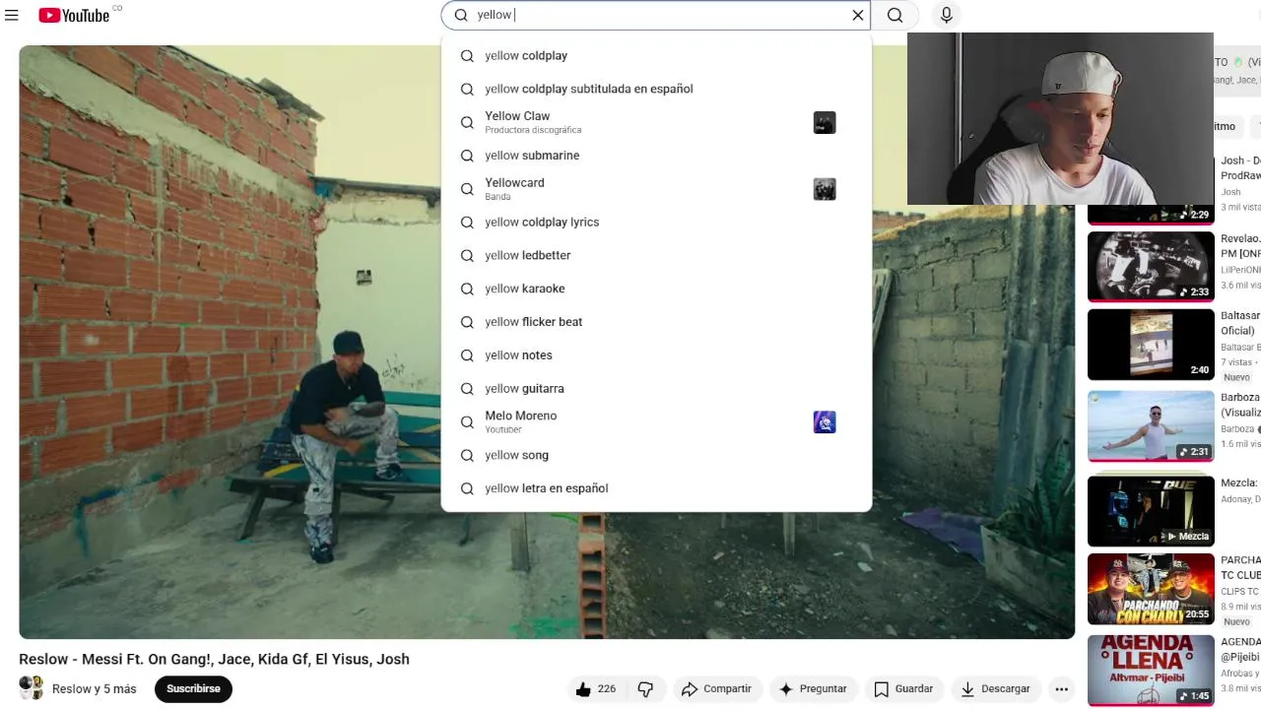Click search icon beside 'yellow karaoke'
The height and width of the screenshot is (709, 1261).
pyautogui.click(x=467, y=289)
